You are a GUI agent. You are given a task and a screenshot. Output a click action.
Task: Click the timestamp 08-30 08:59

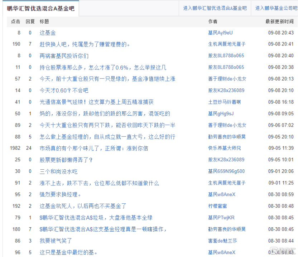(281, 194)
